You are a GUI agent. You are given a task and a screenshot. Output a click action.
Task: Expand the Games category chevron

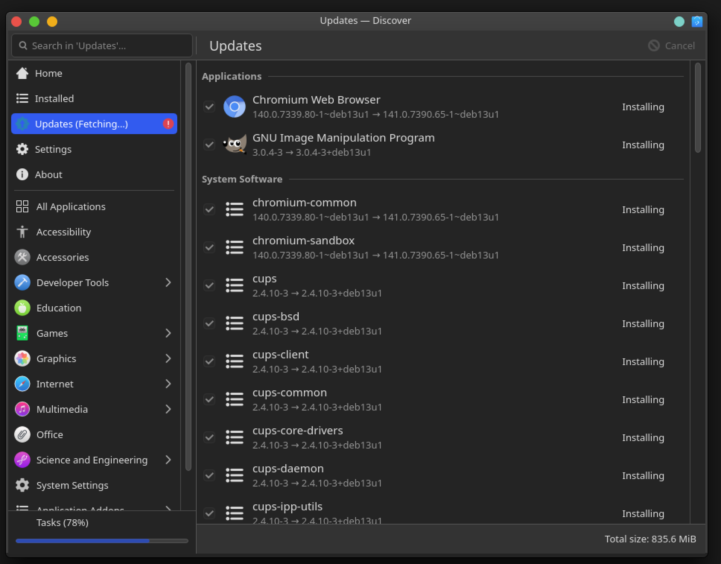pyautogui.click(x=168, y=333)
